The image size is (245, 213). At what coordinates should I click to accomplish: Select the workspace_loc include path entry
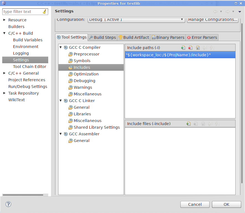point(168,55)
